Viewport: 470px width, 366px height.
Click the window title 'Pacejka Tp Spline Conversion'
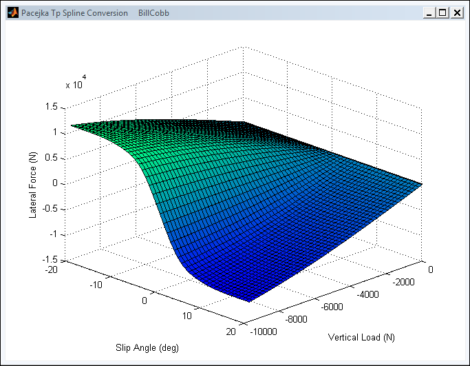pyautogui.click(x=74, y=13)
